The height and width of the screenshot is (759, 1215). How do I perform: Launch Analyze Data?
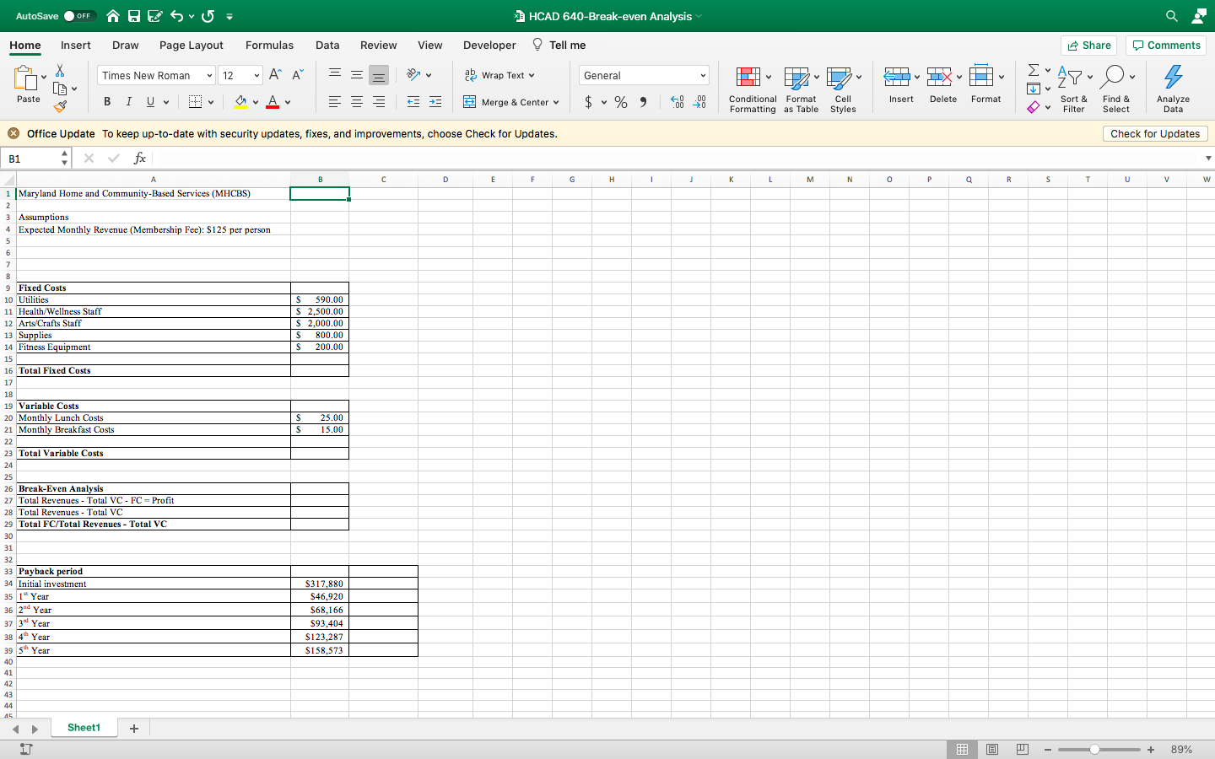pyautogui.click(x=1173, y=88)
